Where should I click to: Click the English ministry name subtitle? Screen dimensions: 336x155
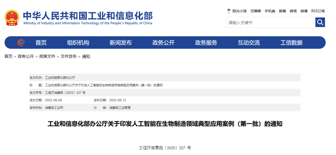click(x=88, y=23)
